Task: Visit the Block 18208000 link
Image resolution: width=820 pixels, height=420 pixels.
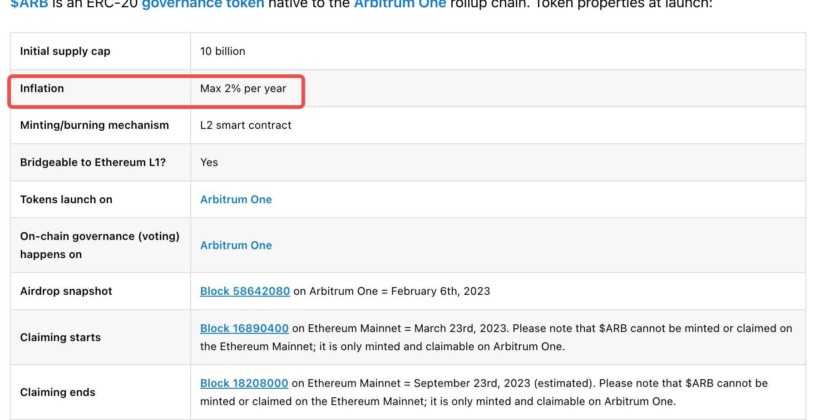Action: [x=244, y=383]
